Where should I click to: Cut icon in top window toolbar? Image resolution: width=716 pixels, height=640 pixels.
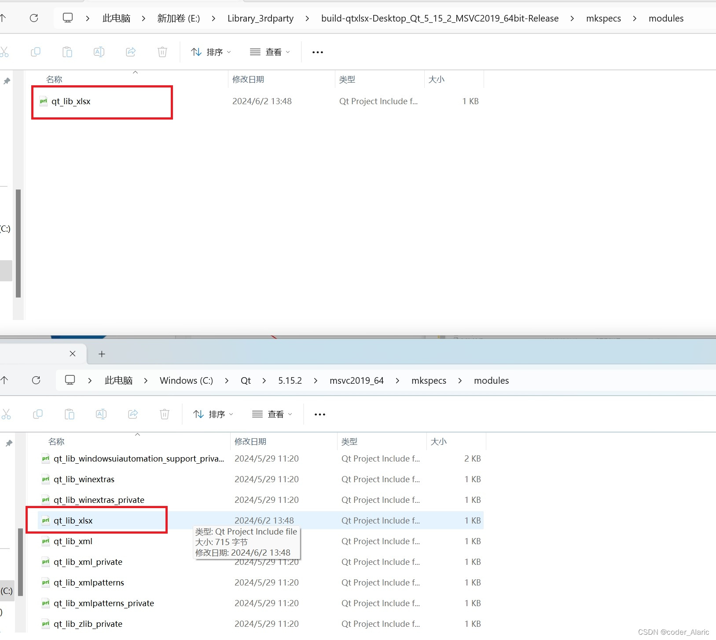click(x=4, y=52)
